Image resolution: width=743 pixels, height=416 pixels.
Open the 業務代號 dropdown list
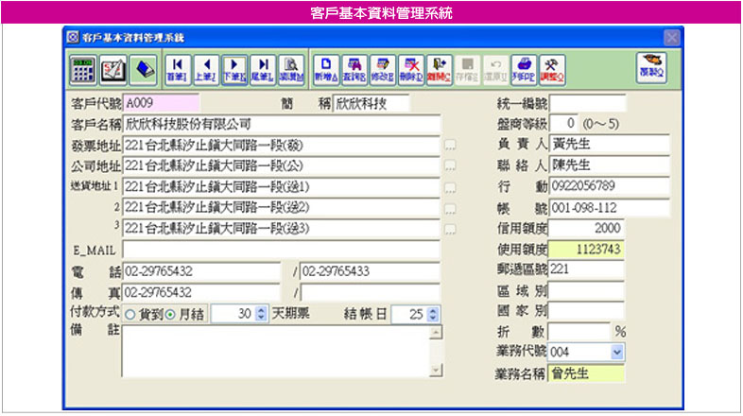click(x=617, y=352)
